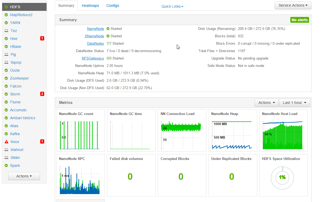Open the sidebar Actions dropdown below services
The height and width of the screenshot is (202, 330).
coord(24,176)
